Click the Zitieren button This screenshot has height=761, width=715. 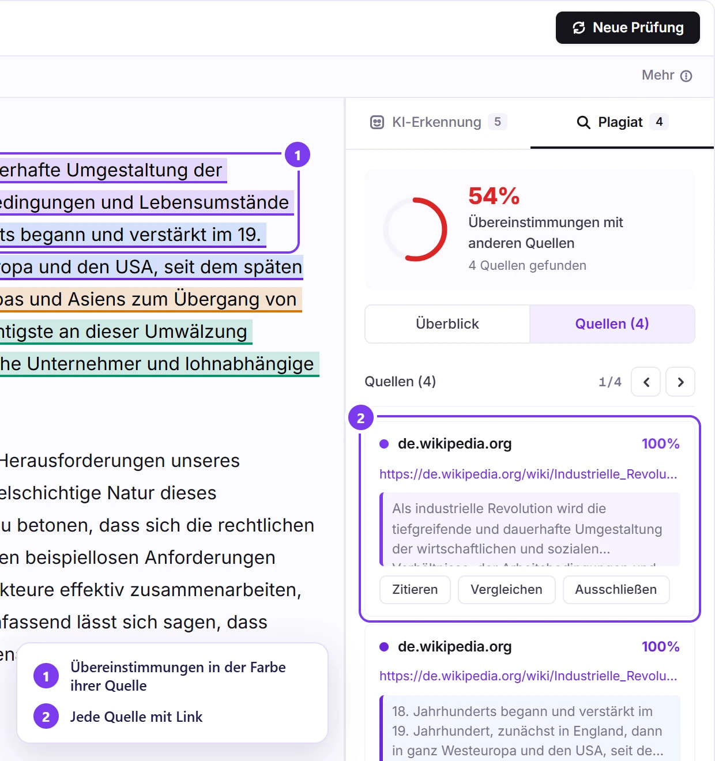point(415,590)
